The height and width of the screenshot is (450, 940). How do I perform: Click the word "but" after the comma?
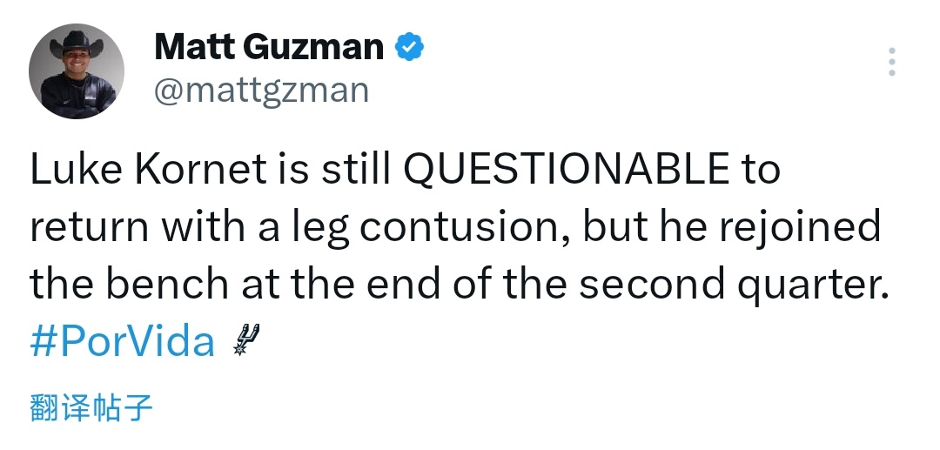613,227
